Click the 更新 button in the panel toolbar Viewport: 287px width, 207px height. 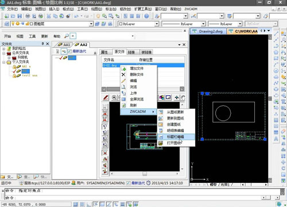pos(44,36)
